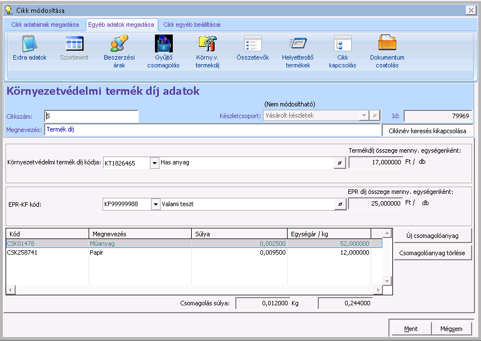Click into the Cikkszám field

coord(91,116)
